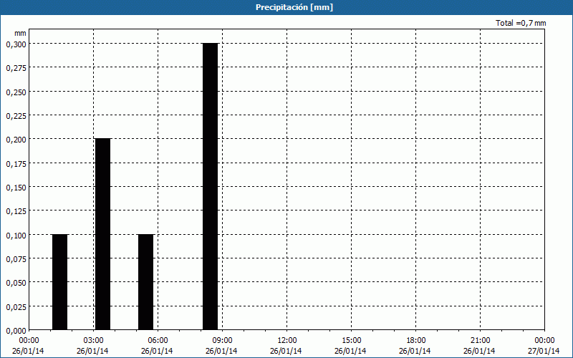This screenshot has width=573, height=358.
Task: Select the 0,100 y-axis value
Action: (x=16, y=235)
